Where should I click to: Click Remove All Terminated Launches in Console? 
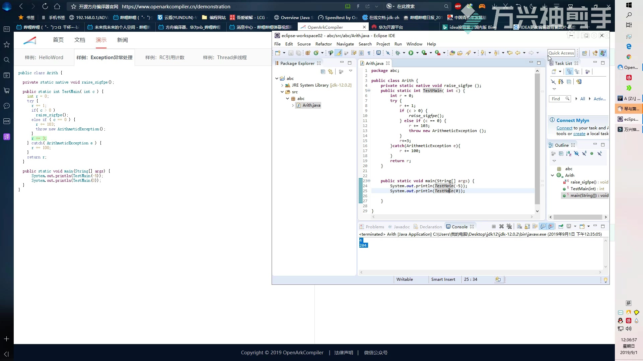[509, 226]
